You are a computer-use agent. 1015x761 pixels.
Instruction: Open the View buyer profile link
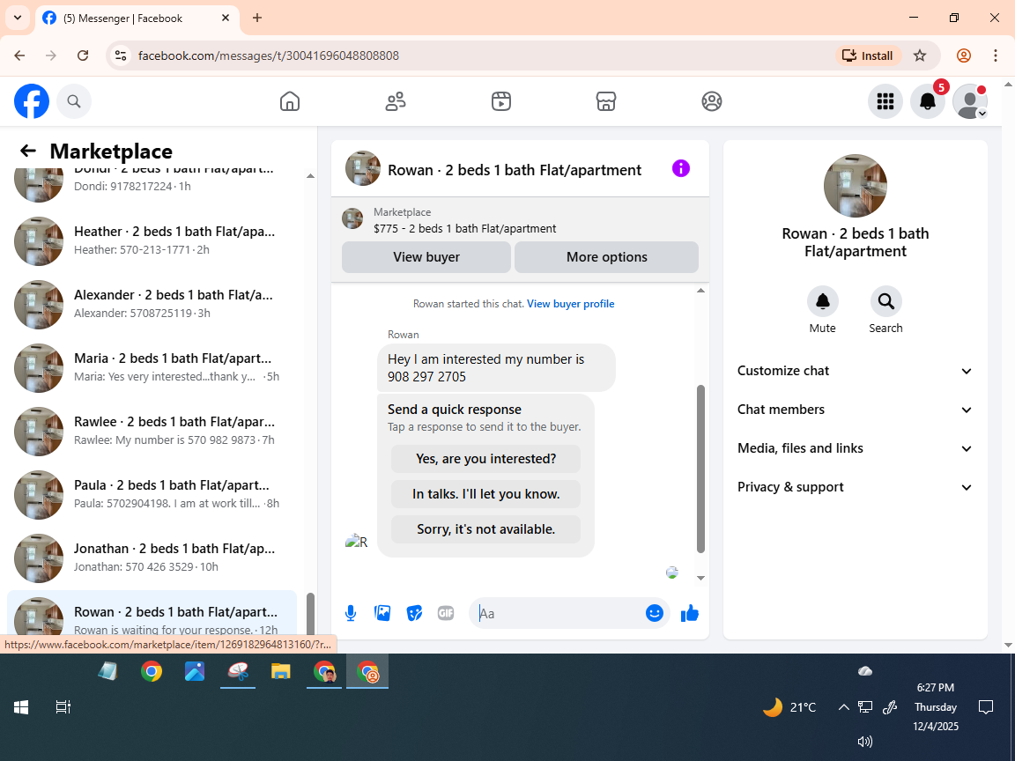(570, 304)
